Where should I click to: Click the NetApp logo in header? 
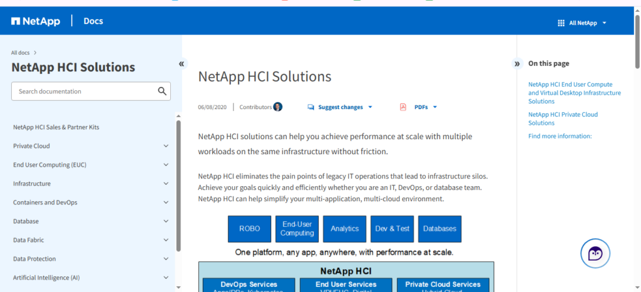click(36, 21)
